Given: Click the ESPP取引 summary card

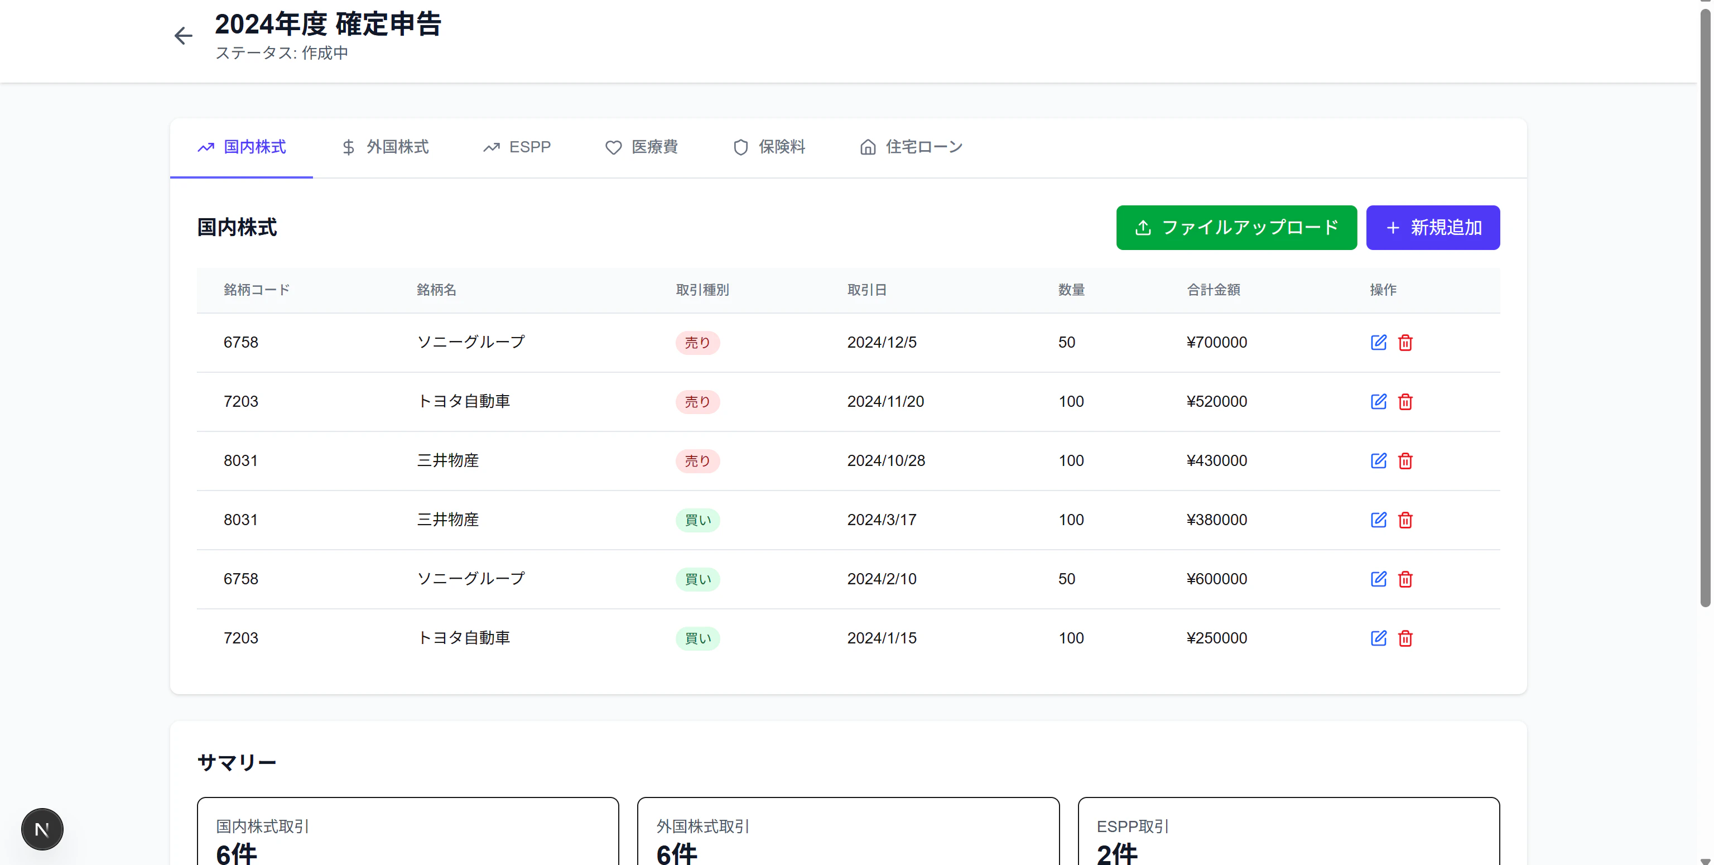Looking at the screenshot, I should click(1289, 832).
